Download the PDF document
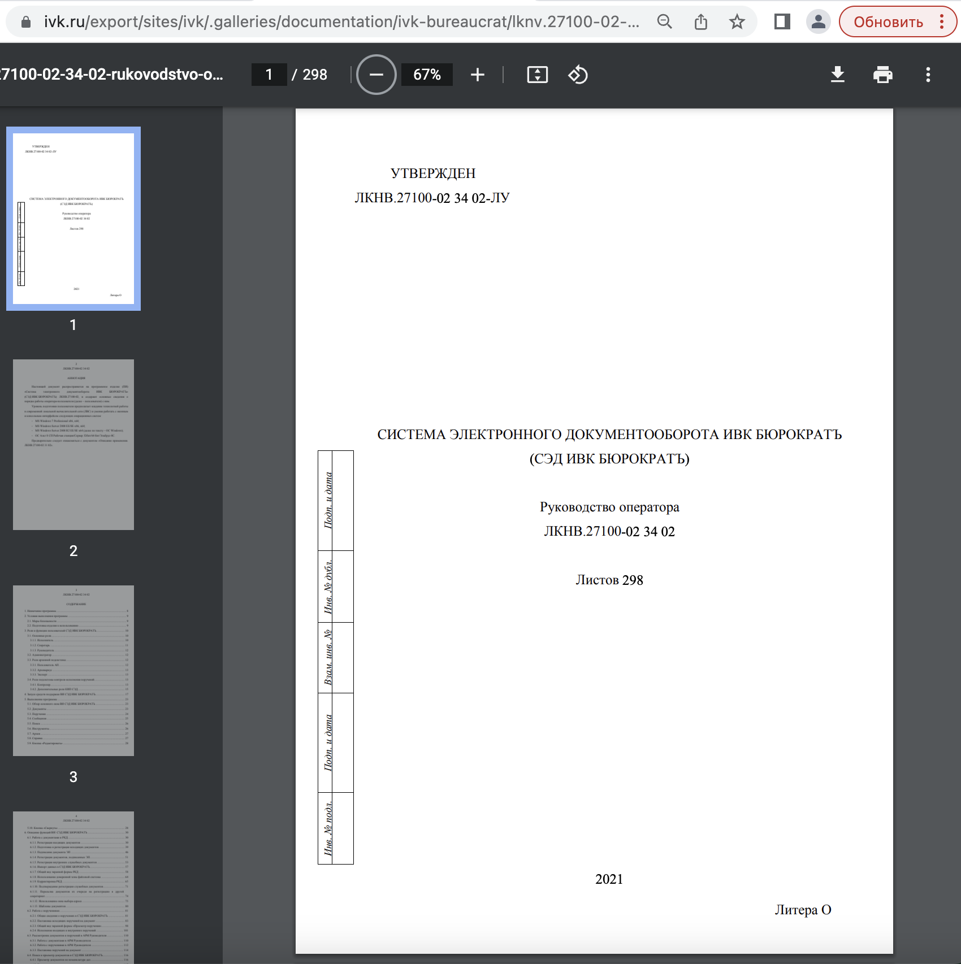 click(x=838, y=75)
